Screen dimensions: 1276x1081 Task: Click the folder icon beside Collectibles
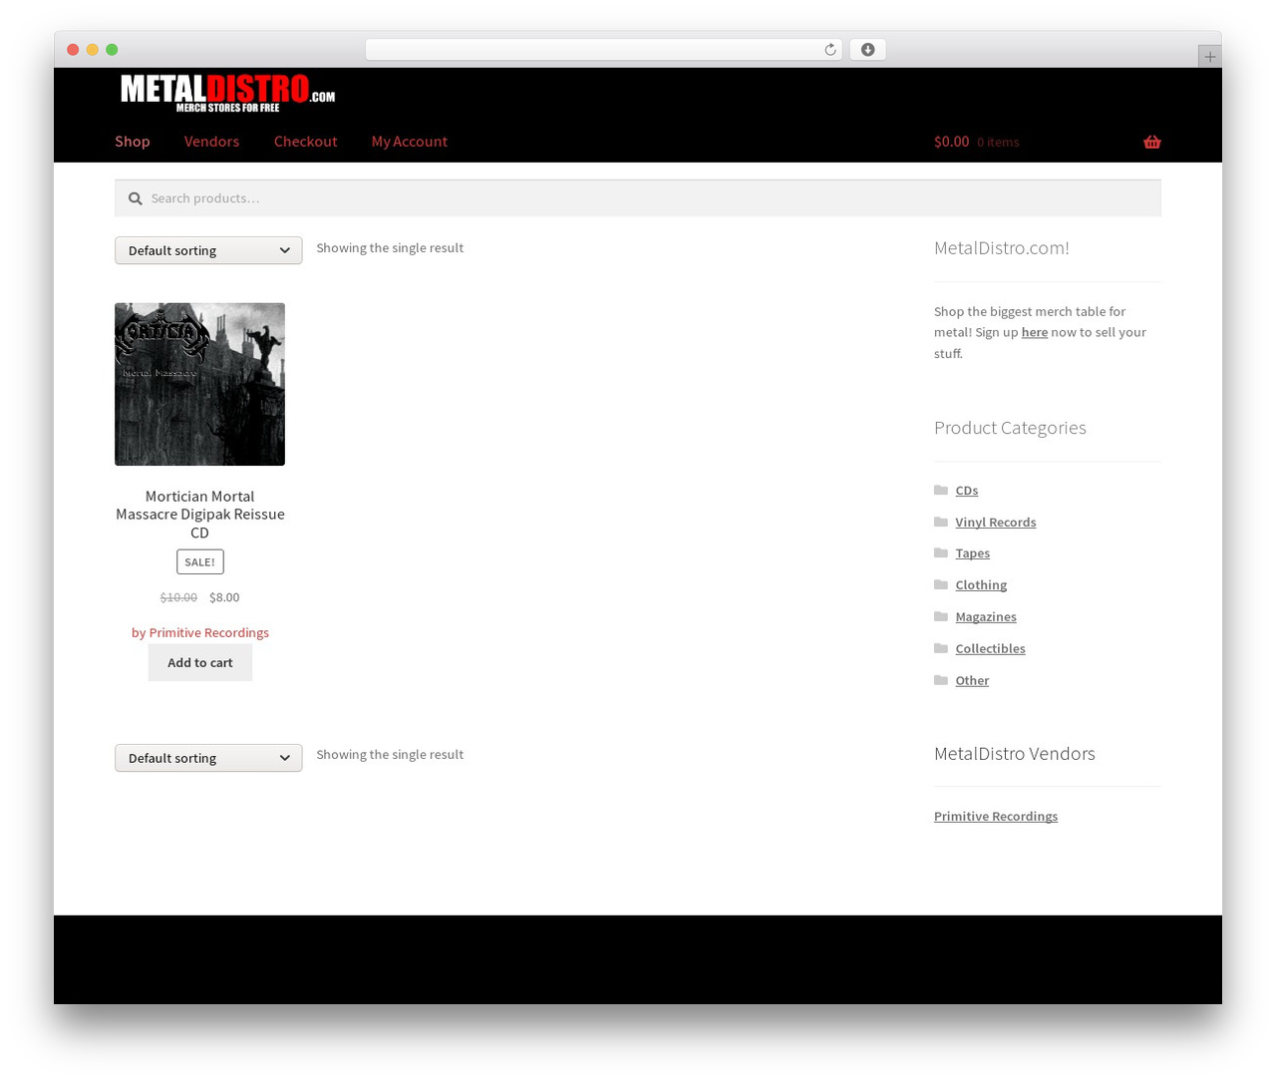pyautogui.click(x=941, y=648)
